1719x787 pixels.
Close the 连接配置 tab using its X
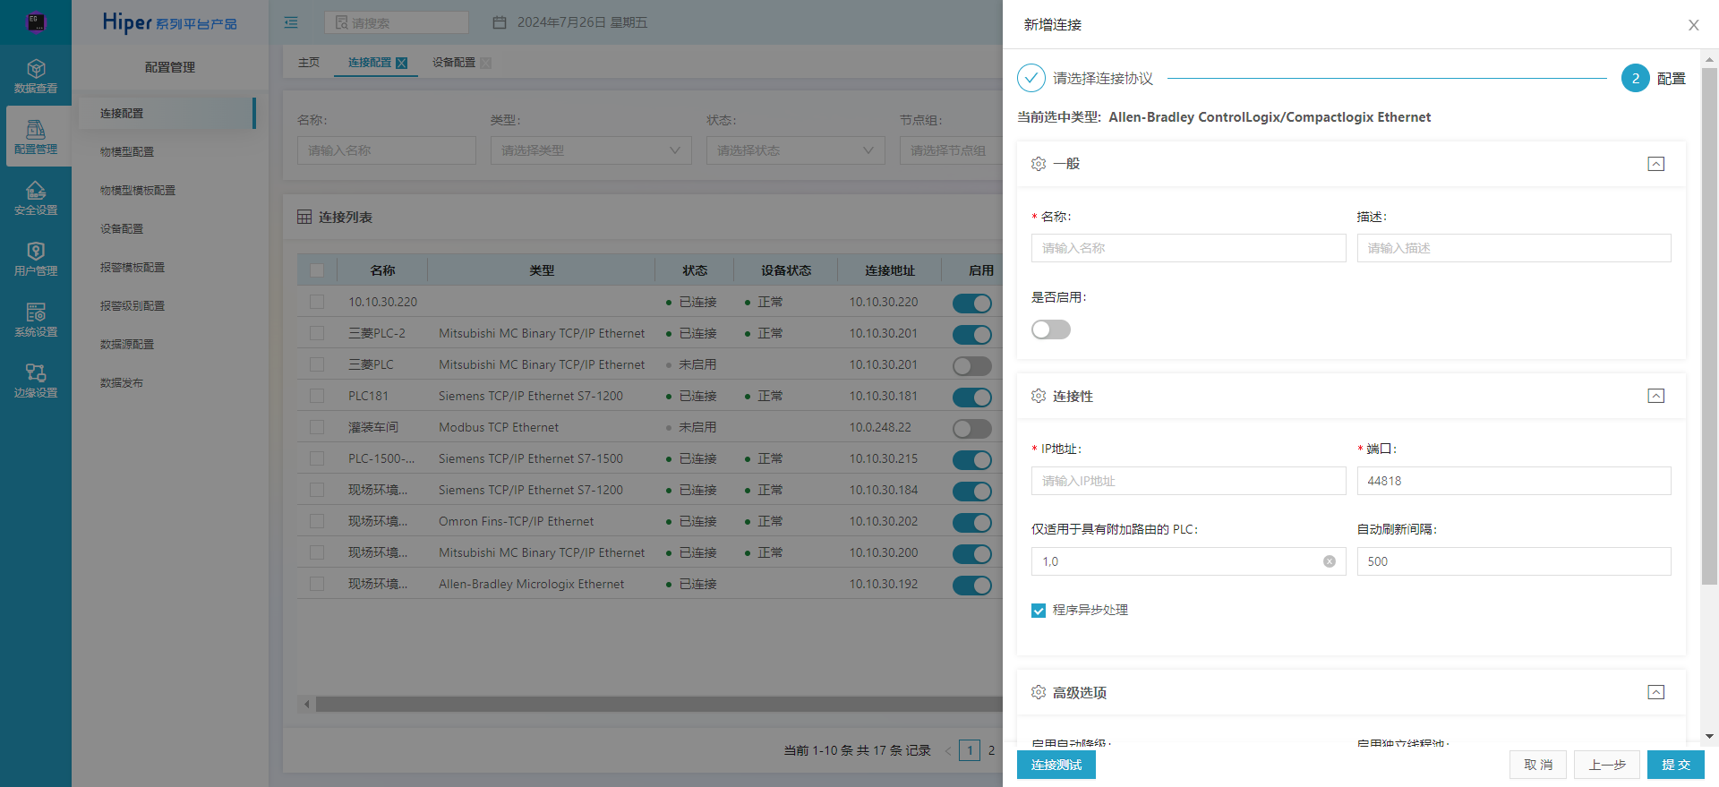click(401, 63)
